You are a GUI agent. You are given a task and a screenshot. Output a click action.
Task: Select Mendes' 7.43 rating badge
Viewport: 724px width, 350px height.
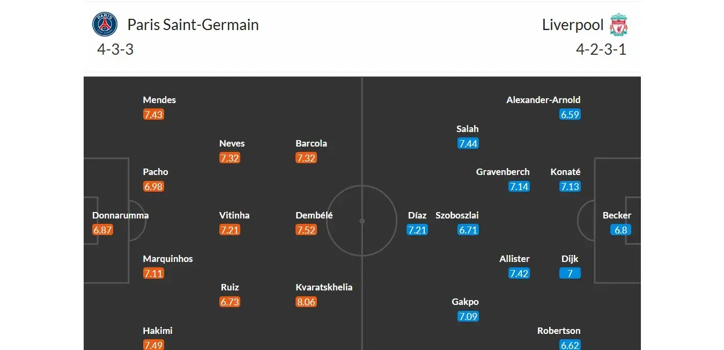(153, 114)
